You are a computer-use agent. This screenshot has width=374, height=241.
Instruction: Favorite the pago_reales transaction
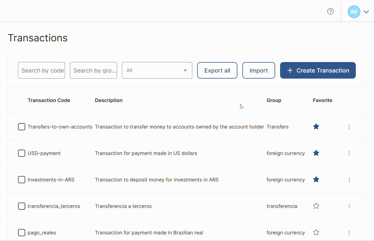tap(316, 232)
